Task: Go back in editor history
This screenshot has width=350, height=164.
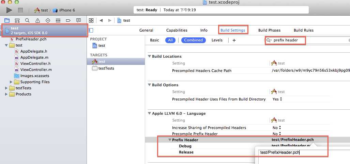Action: [101, 20]
